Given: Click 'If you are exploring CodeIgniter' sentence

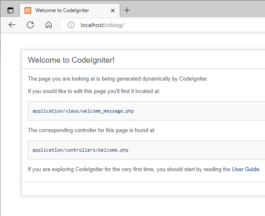Looking at the screenshot, I should pos(144,169).
